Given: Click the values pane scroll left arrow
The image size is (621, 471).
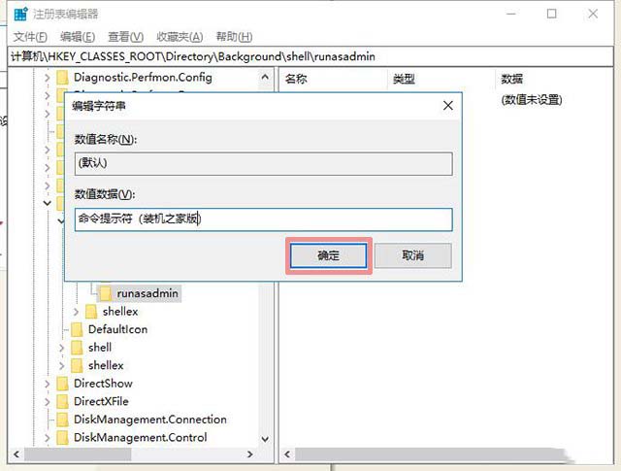Looking at the screenshot, I should [x=287, y=454].
